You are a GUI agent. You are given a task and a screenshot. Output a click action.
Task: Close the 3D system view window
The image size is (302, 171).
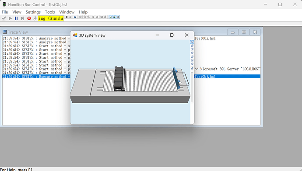[x=186, y=35]
